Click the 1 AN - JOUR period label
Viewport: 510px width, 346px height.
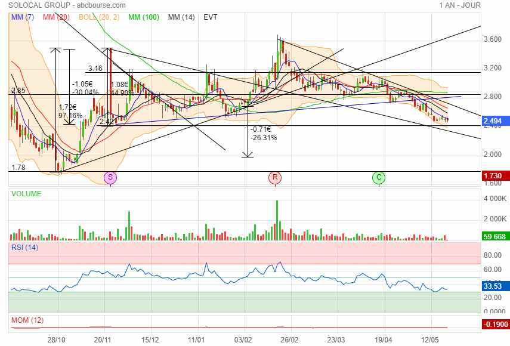point(459,5)
